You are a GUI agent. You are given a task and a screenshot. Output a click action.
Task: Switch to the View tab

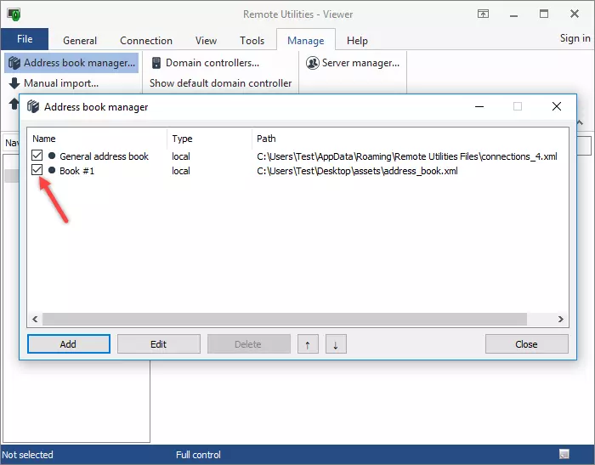(206, 41)
